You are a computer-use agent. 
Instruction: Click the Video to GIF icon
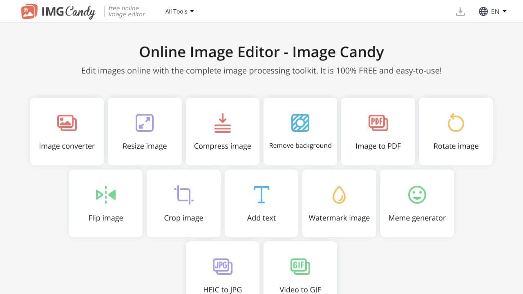[x=300, y=267]
